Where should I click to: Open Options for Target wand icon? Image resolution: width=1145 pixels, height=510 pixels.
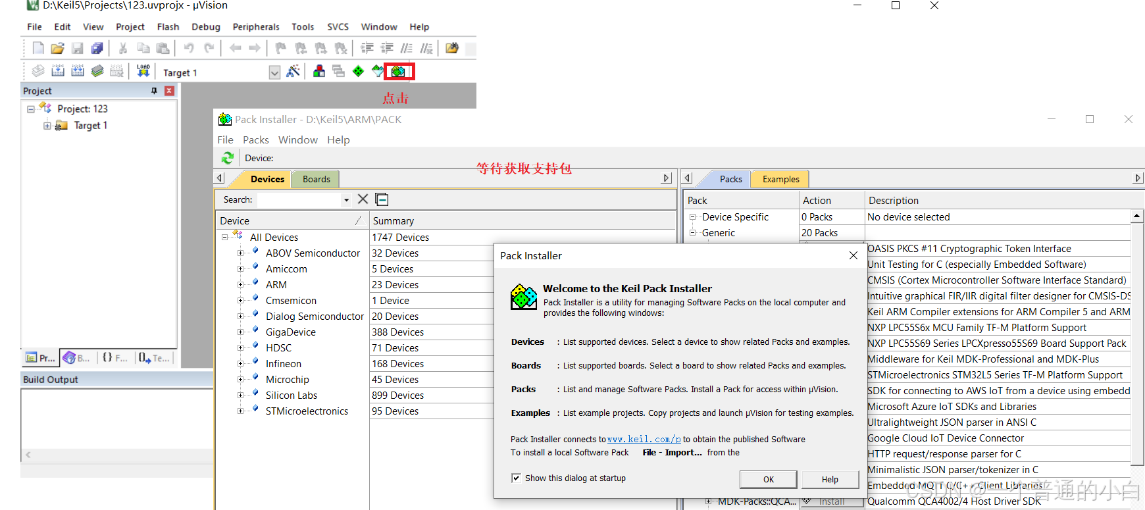[293, 71]
